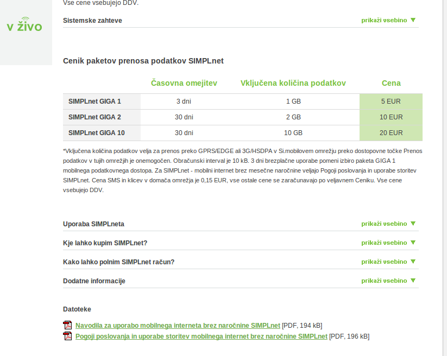Click the '10 EUR' price cell
Viewport: 447px width, 356px height.
(391, 117)
